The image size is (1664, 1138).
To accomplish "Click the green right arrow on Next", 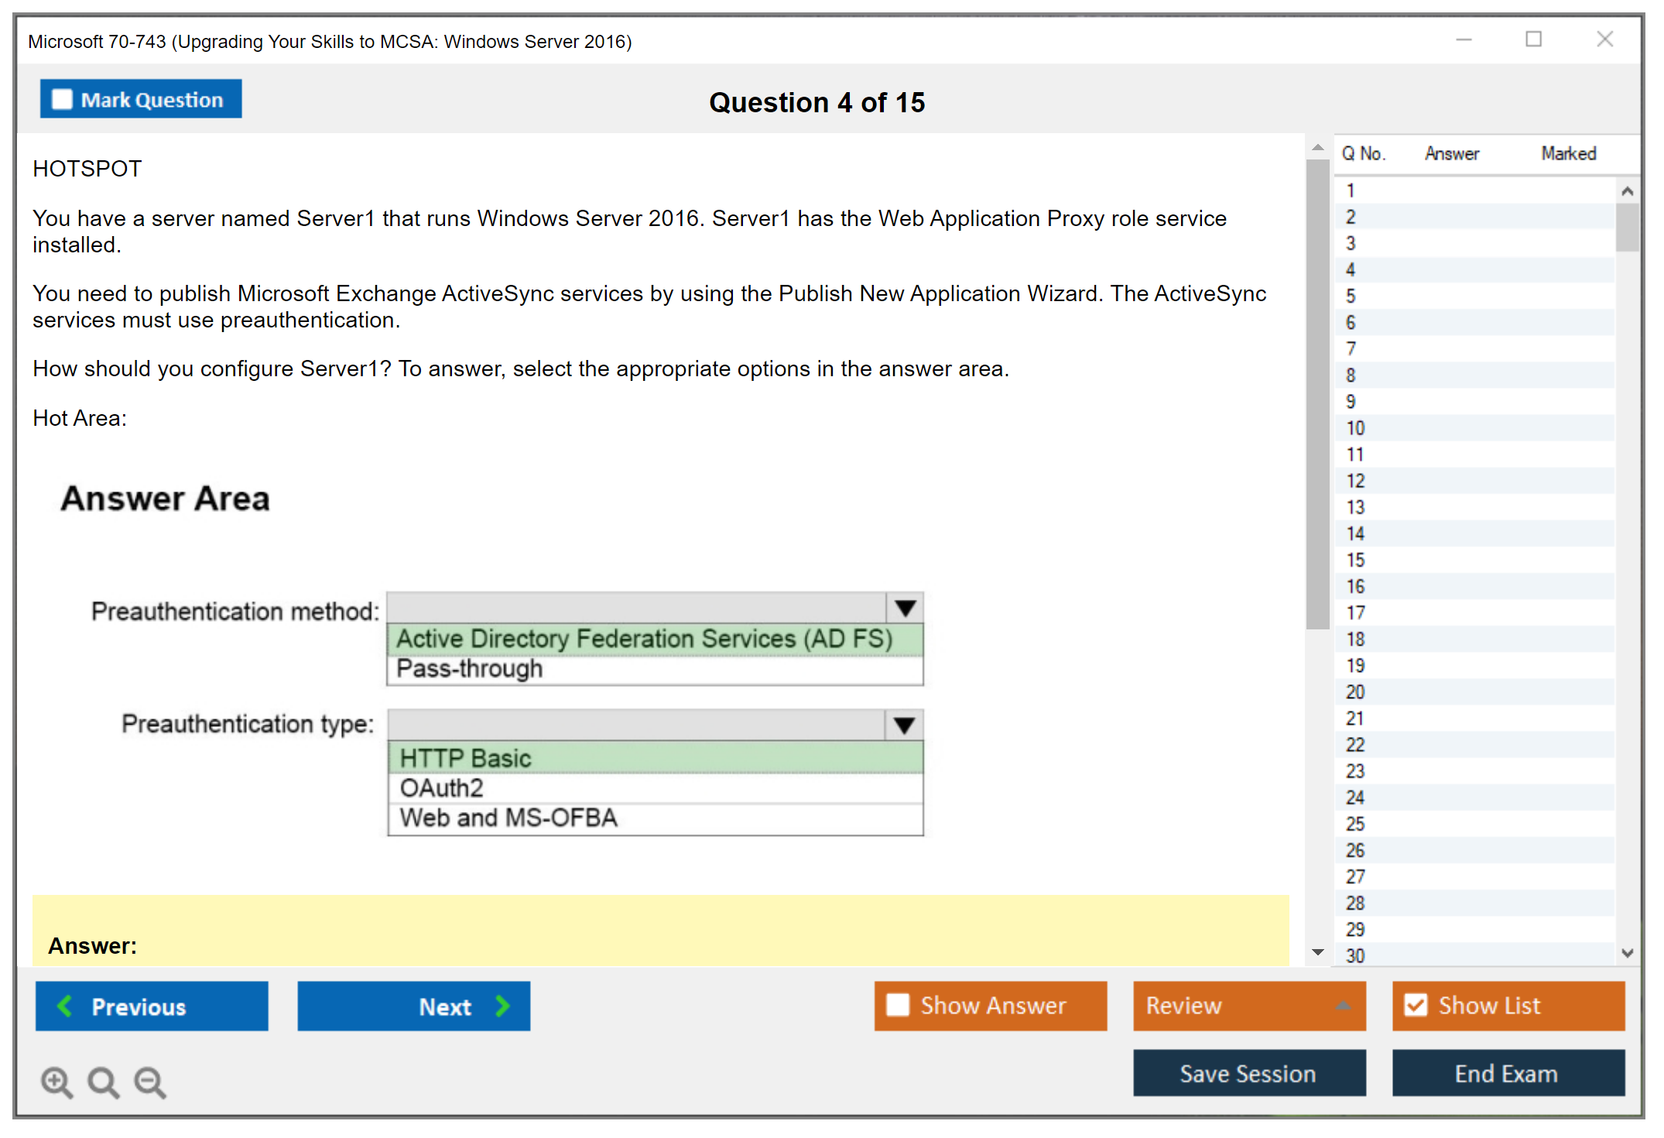I will pos(502,1006).
